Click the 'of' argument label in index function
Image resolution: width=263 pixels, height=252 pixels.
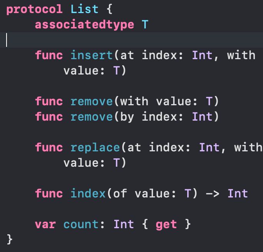click(120, 194)
